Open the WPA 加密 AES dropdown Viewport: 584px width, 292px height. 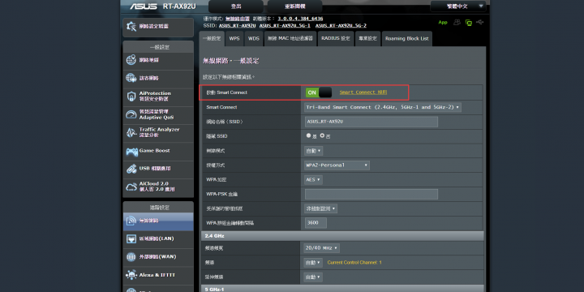(x=314, y=180)
